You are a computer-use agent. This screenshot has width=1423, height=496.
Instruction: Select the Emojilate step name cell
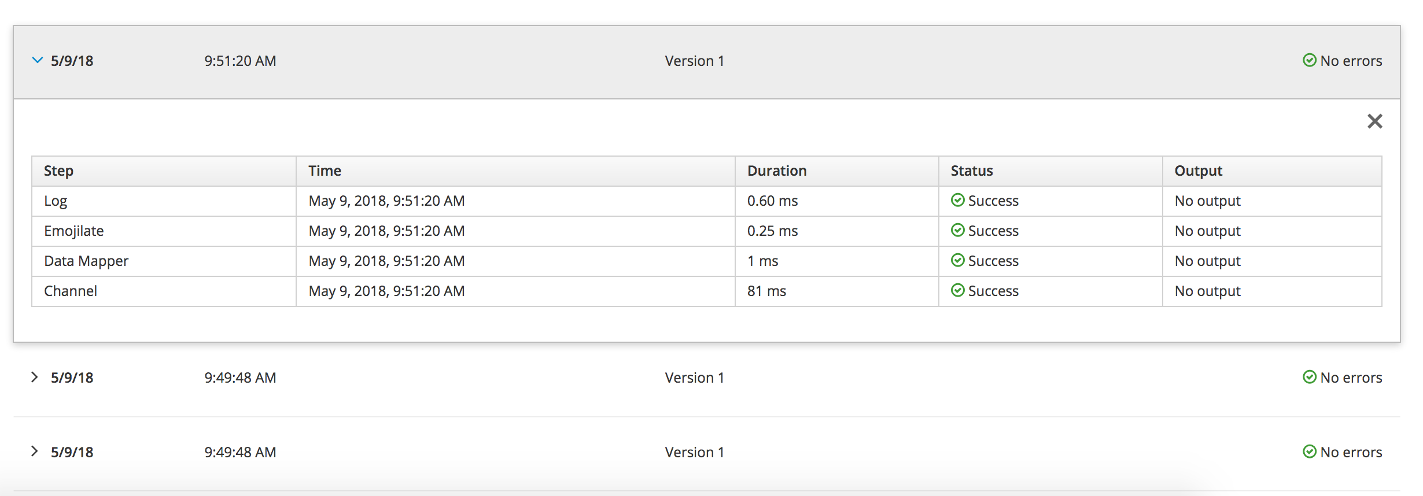(73, 231)
